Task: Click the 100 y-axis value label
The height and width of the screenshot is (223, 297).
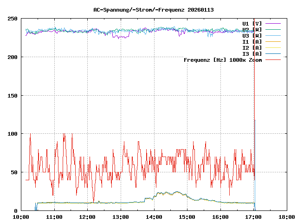Action: click(13, 134)
